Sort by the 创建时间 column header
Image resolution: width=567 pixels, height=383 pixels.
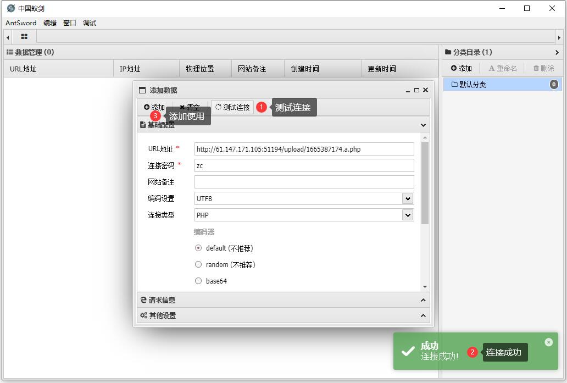tap(323, 69)
